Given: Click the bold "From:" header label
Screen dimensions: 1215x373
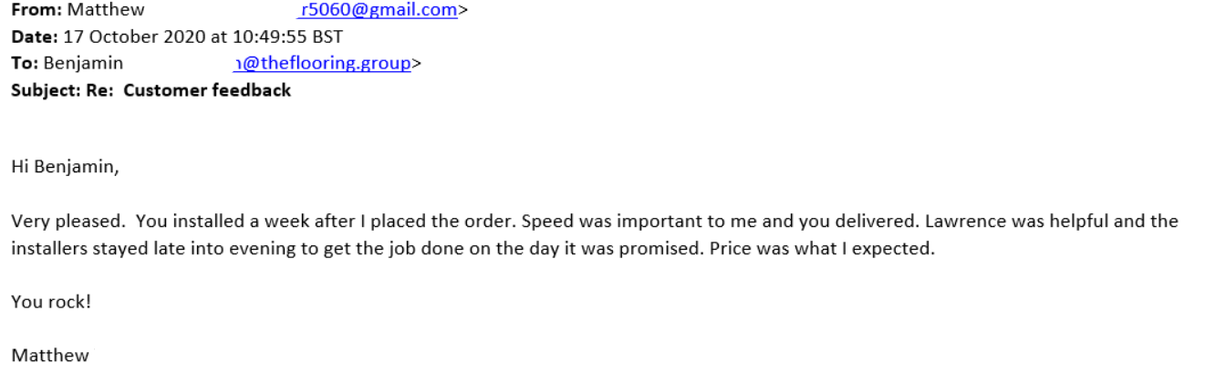Looking at the screenshot, I should (x=32, y=11).
